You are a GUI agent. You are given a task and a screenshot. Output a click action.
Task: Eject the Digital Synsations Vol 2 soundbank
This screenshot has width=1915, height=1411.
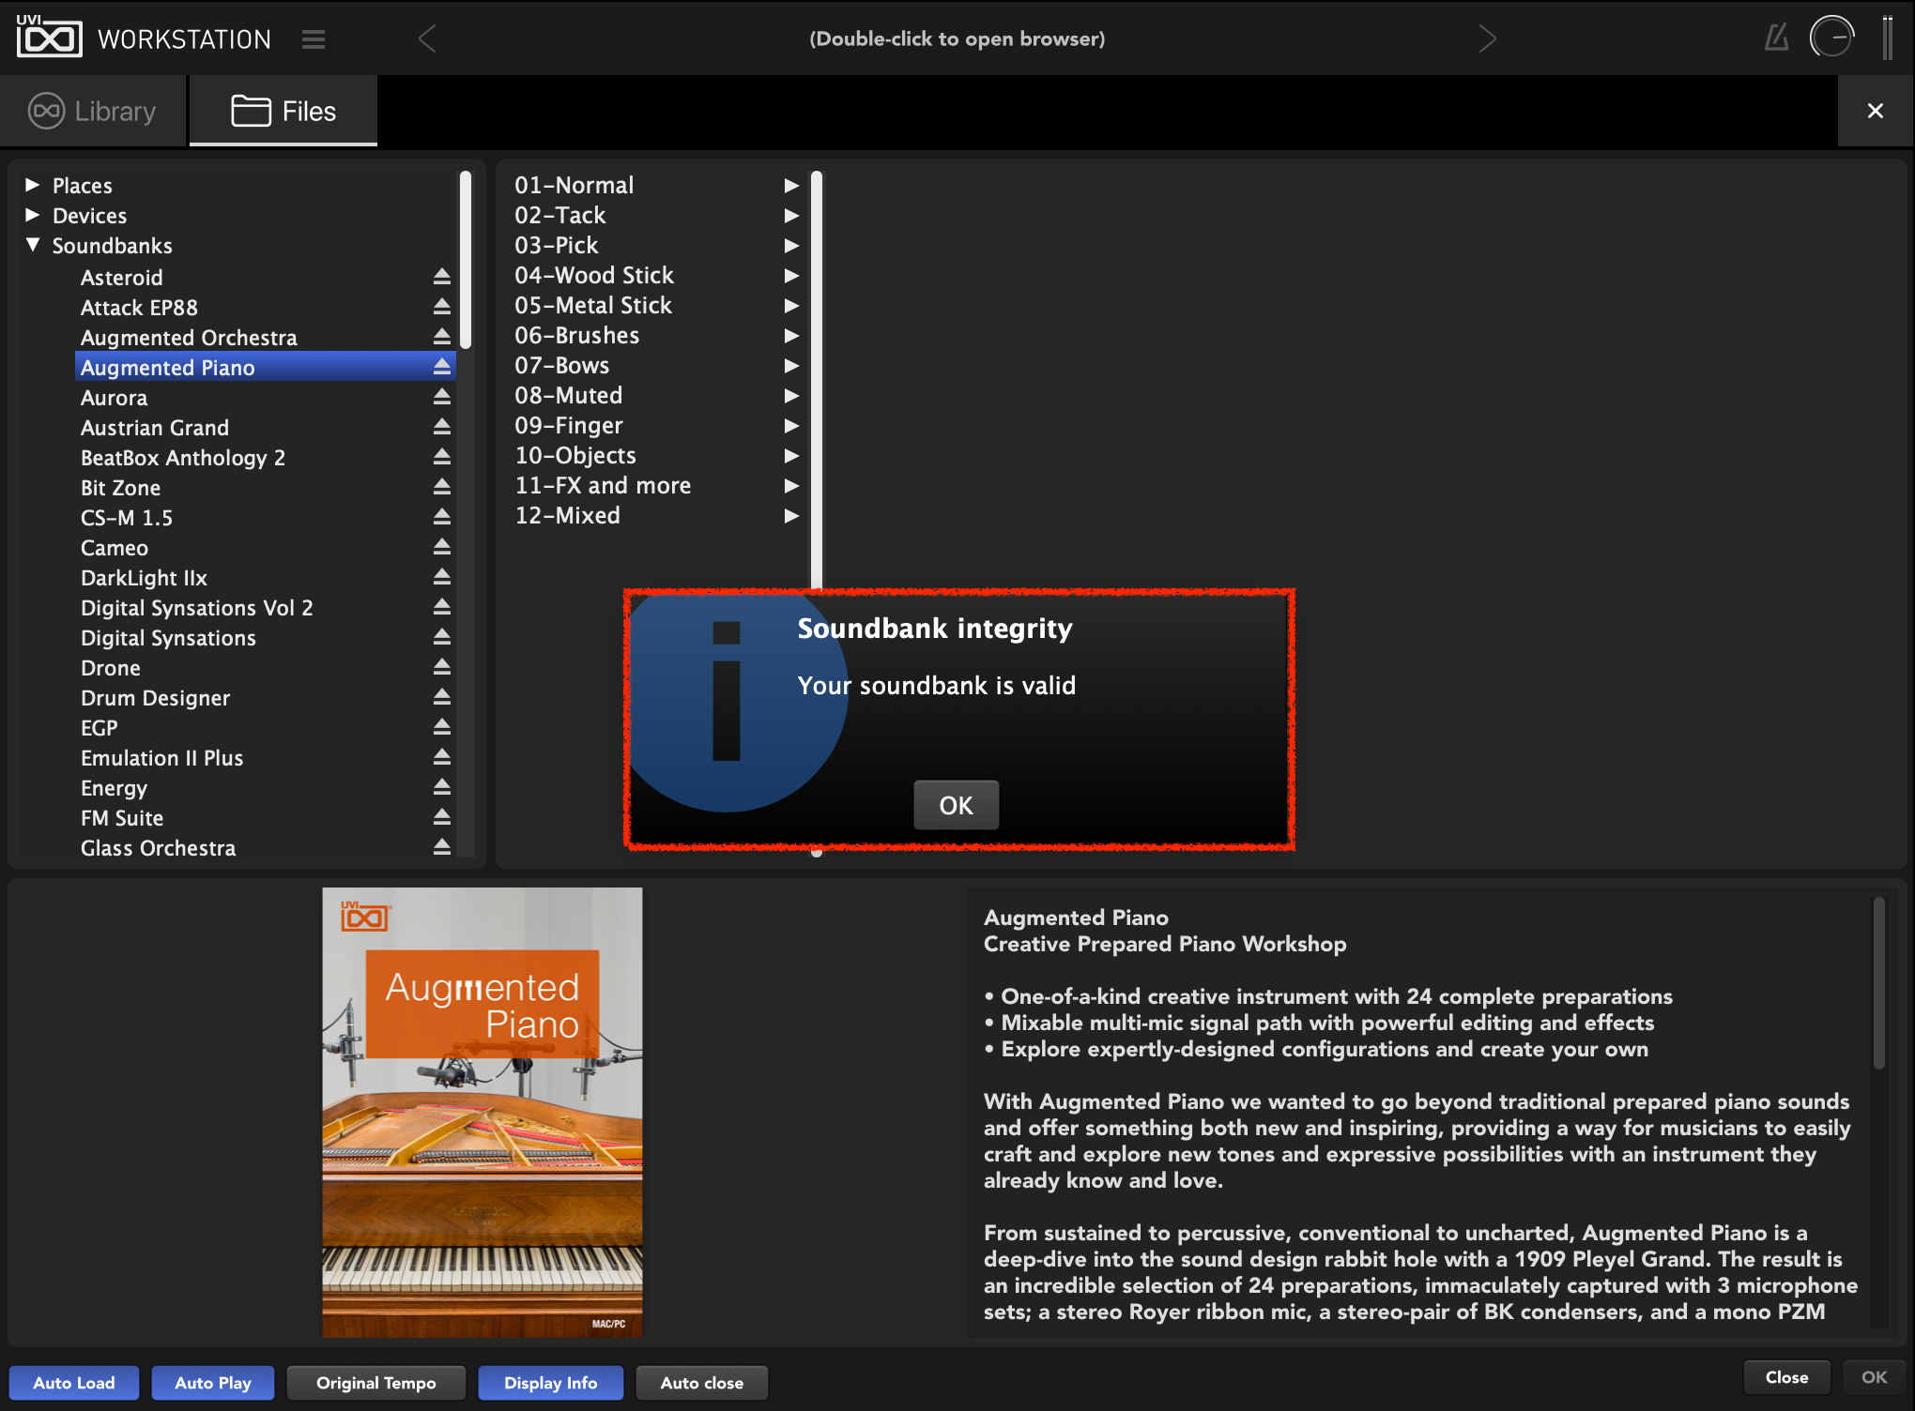442,607
